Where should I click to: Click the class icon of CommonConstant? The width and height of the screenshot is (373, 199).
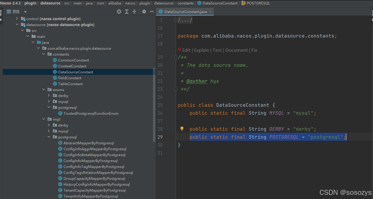tap(55, 60)
